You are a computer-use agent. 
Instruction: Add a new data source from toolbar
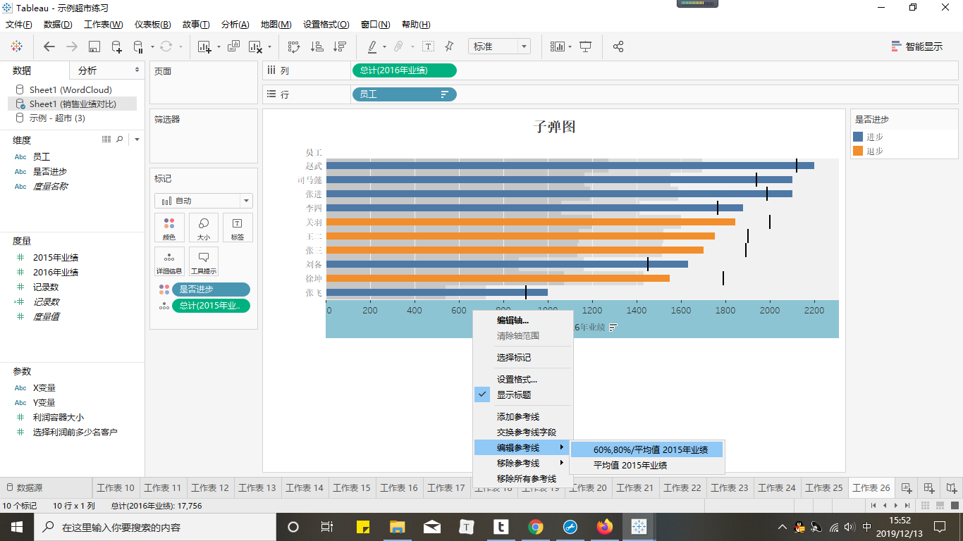click(117, 46)
